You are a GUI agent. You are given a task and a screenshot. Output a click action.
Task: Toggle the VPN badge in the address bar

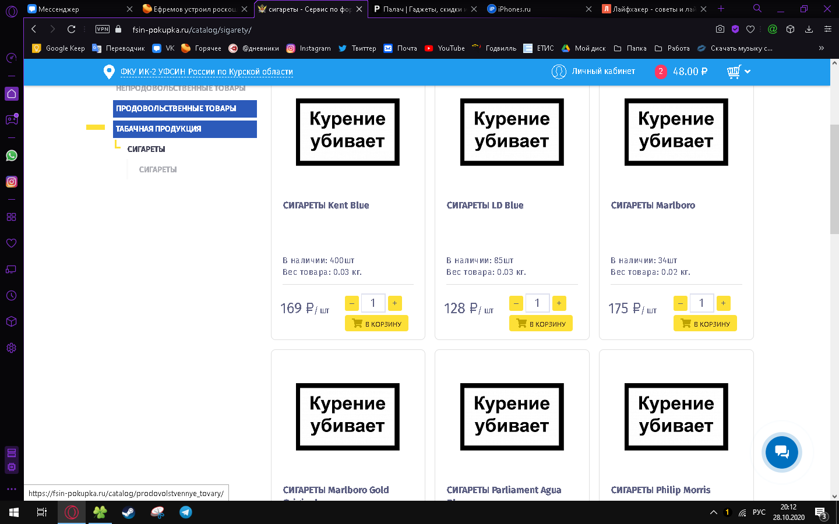point(103,29)
